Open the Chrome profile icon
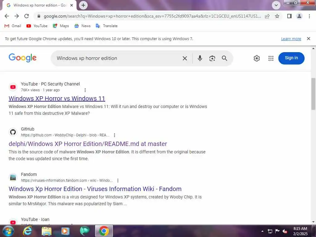This screenshot has height=237, width=316. [x=299, y=16]
